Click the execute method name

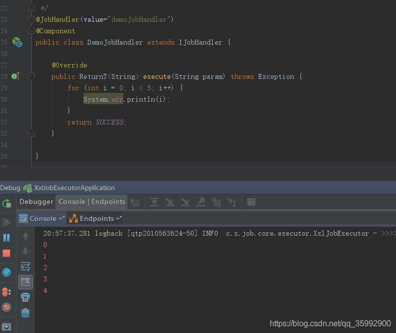coord(157,76)
